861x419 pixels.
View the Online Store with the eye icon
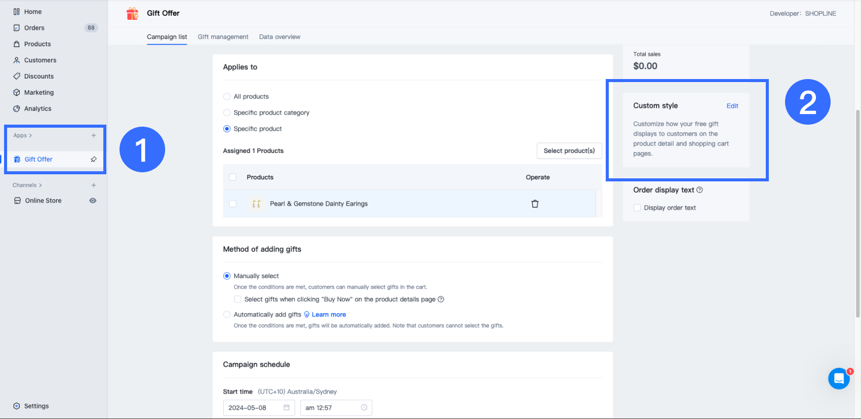click(93, 201)
